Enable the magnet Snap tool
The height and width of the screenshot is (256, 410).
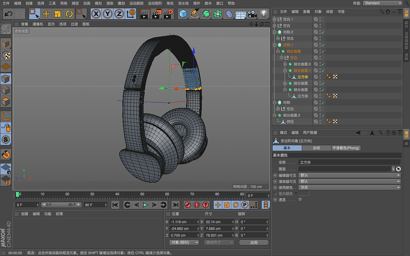coord(6,155)
